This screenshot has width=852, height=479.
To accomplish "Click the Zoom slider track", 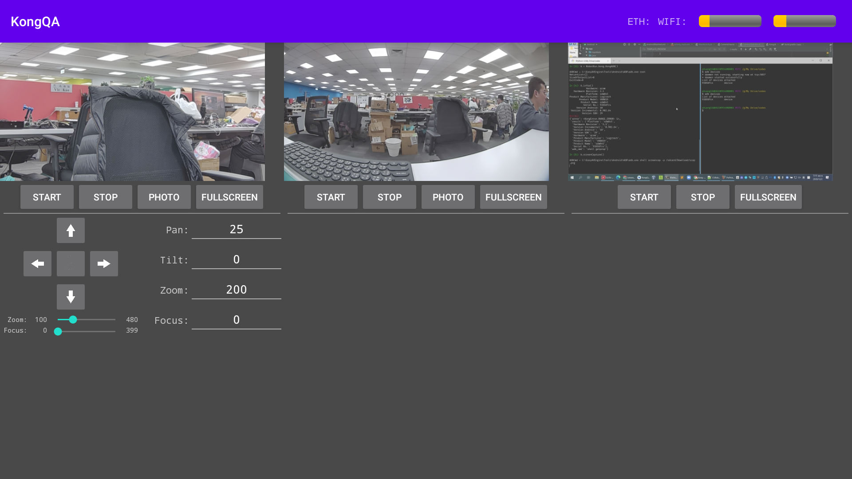I will point(95,319).
